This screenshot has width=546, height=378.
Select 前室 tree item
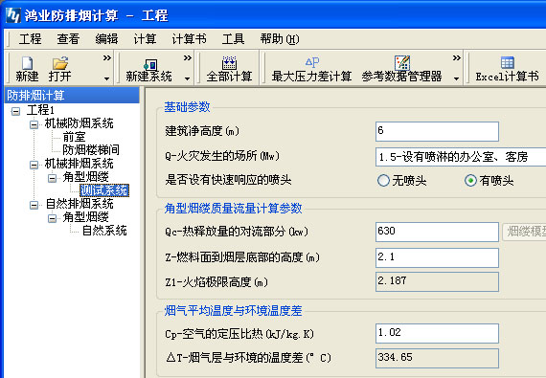[x=74, y=137]
